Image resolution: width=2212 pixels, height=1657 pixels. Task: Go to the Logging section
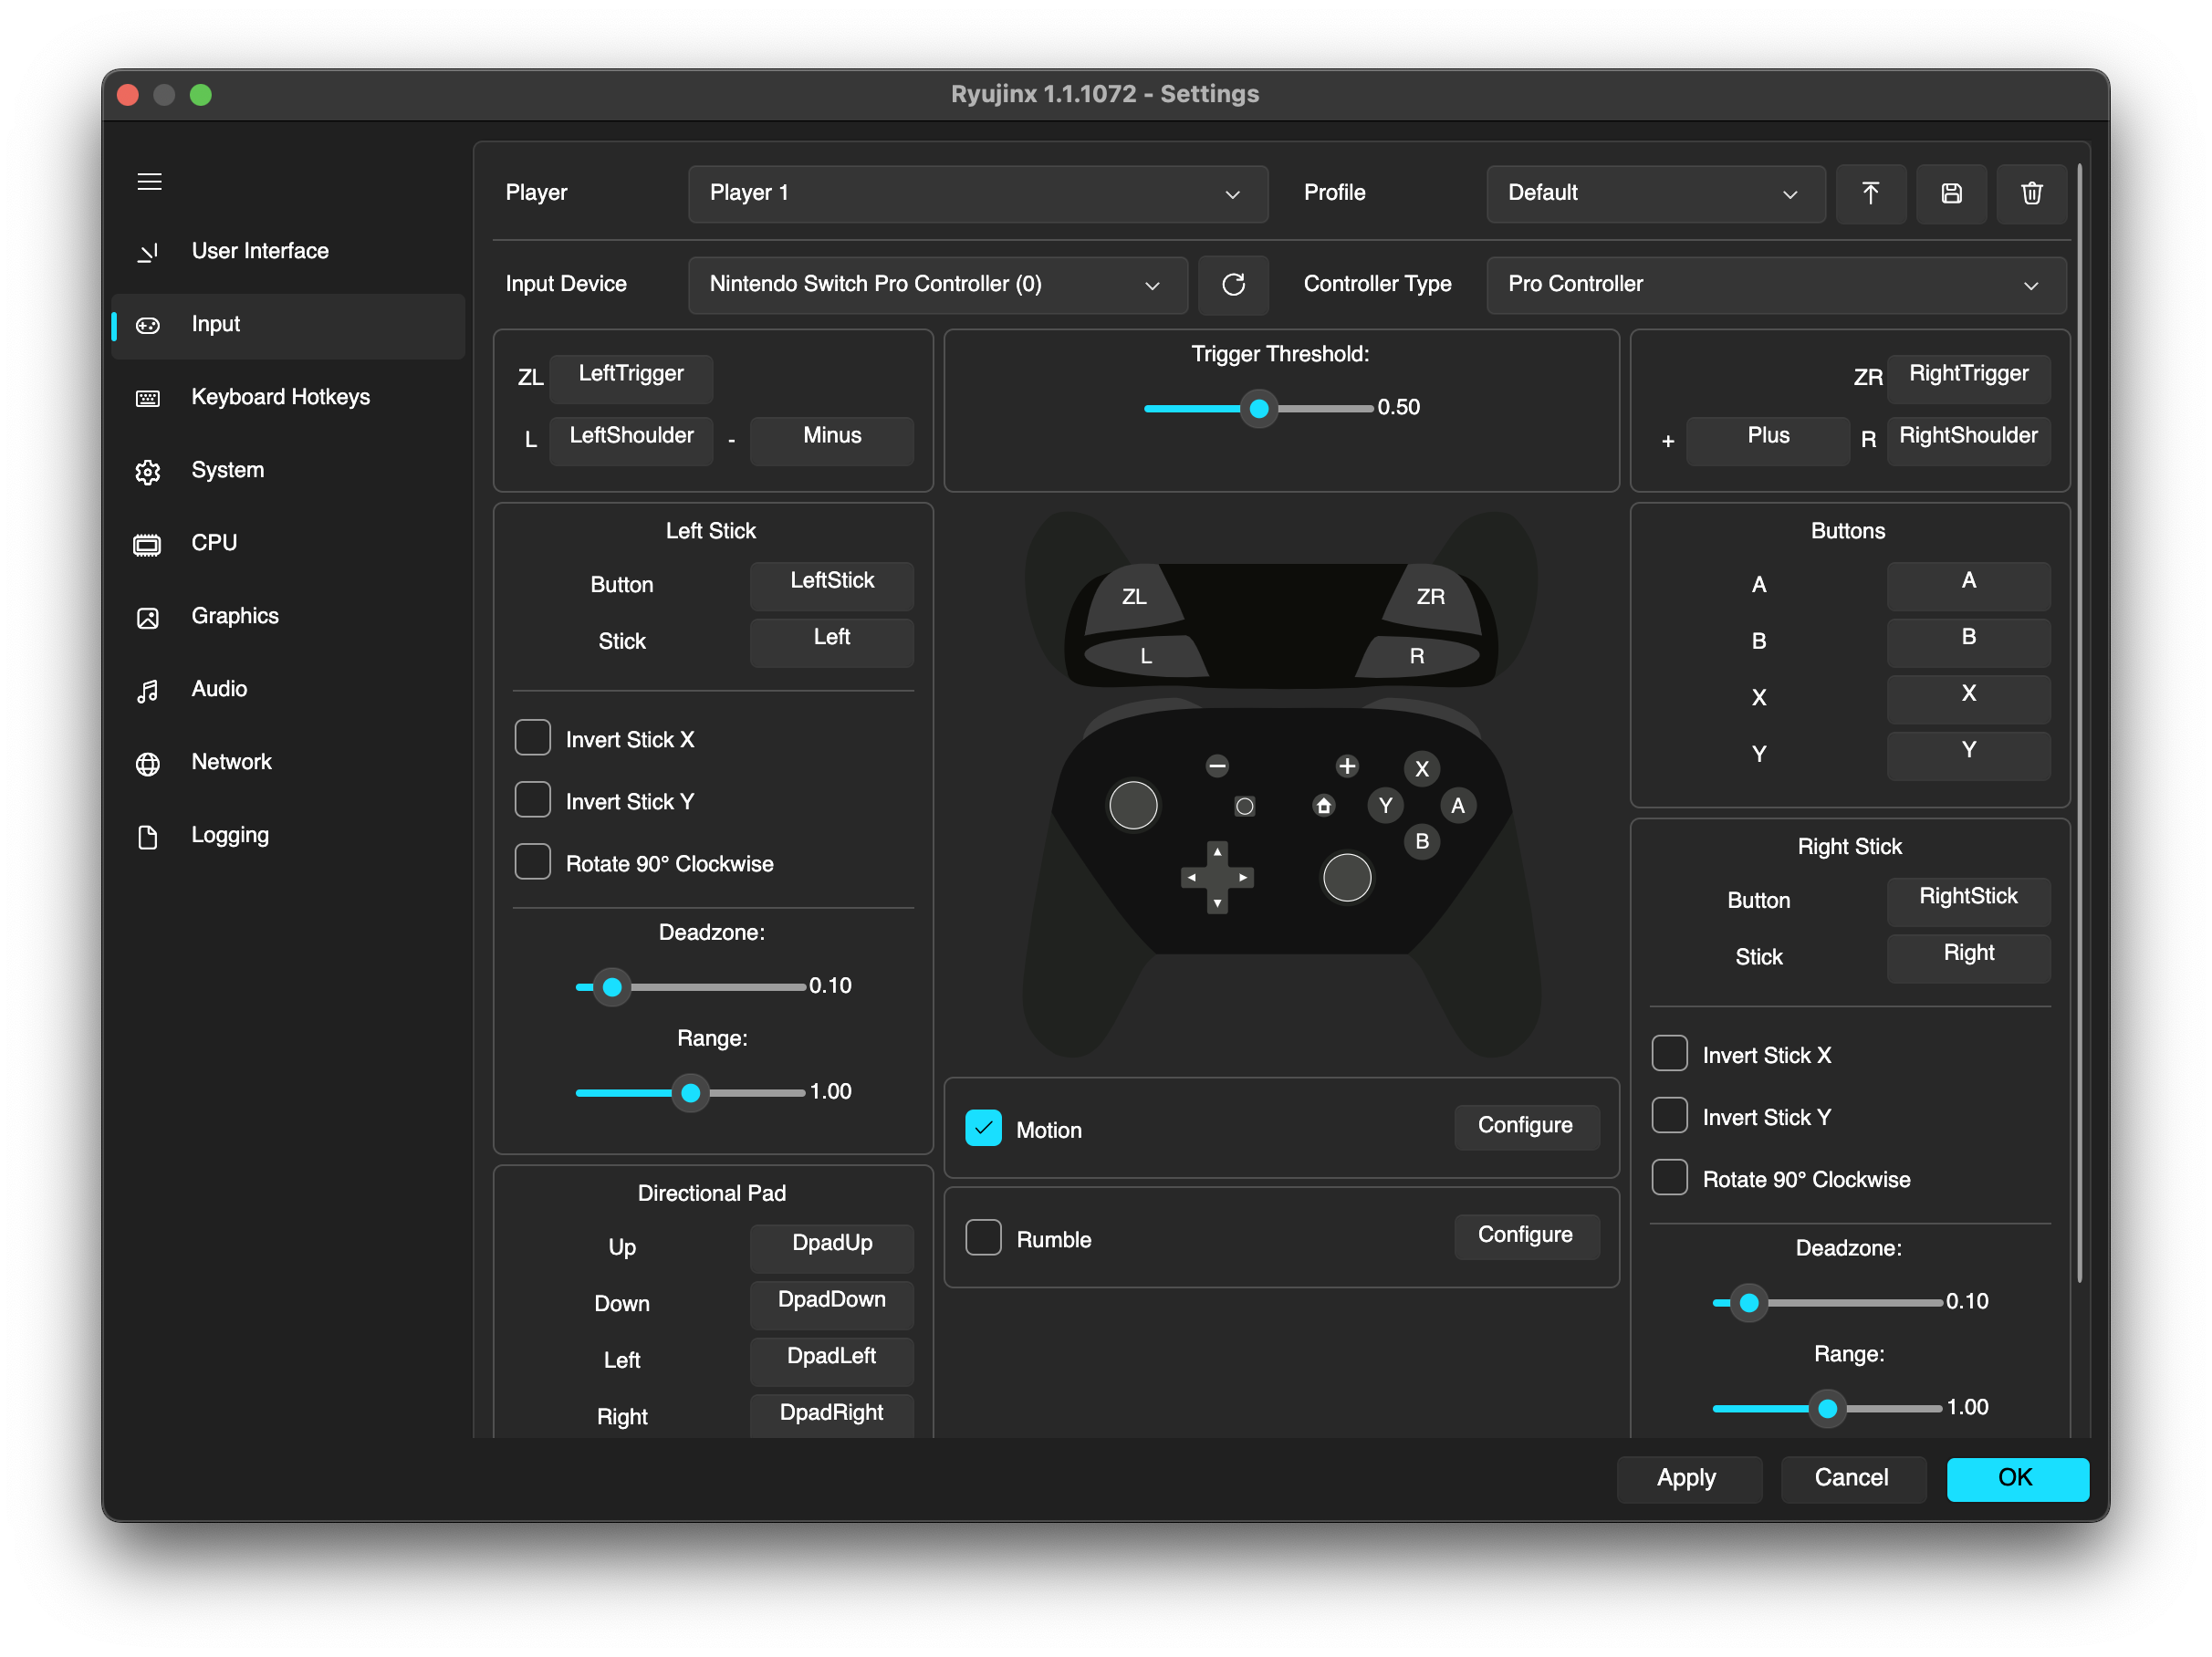coord(230,835)
